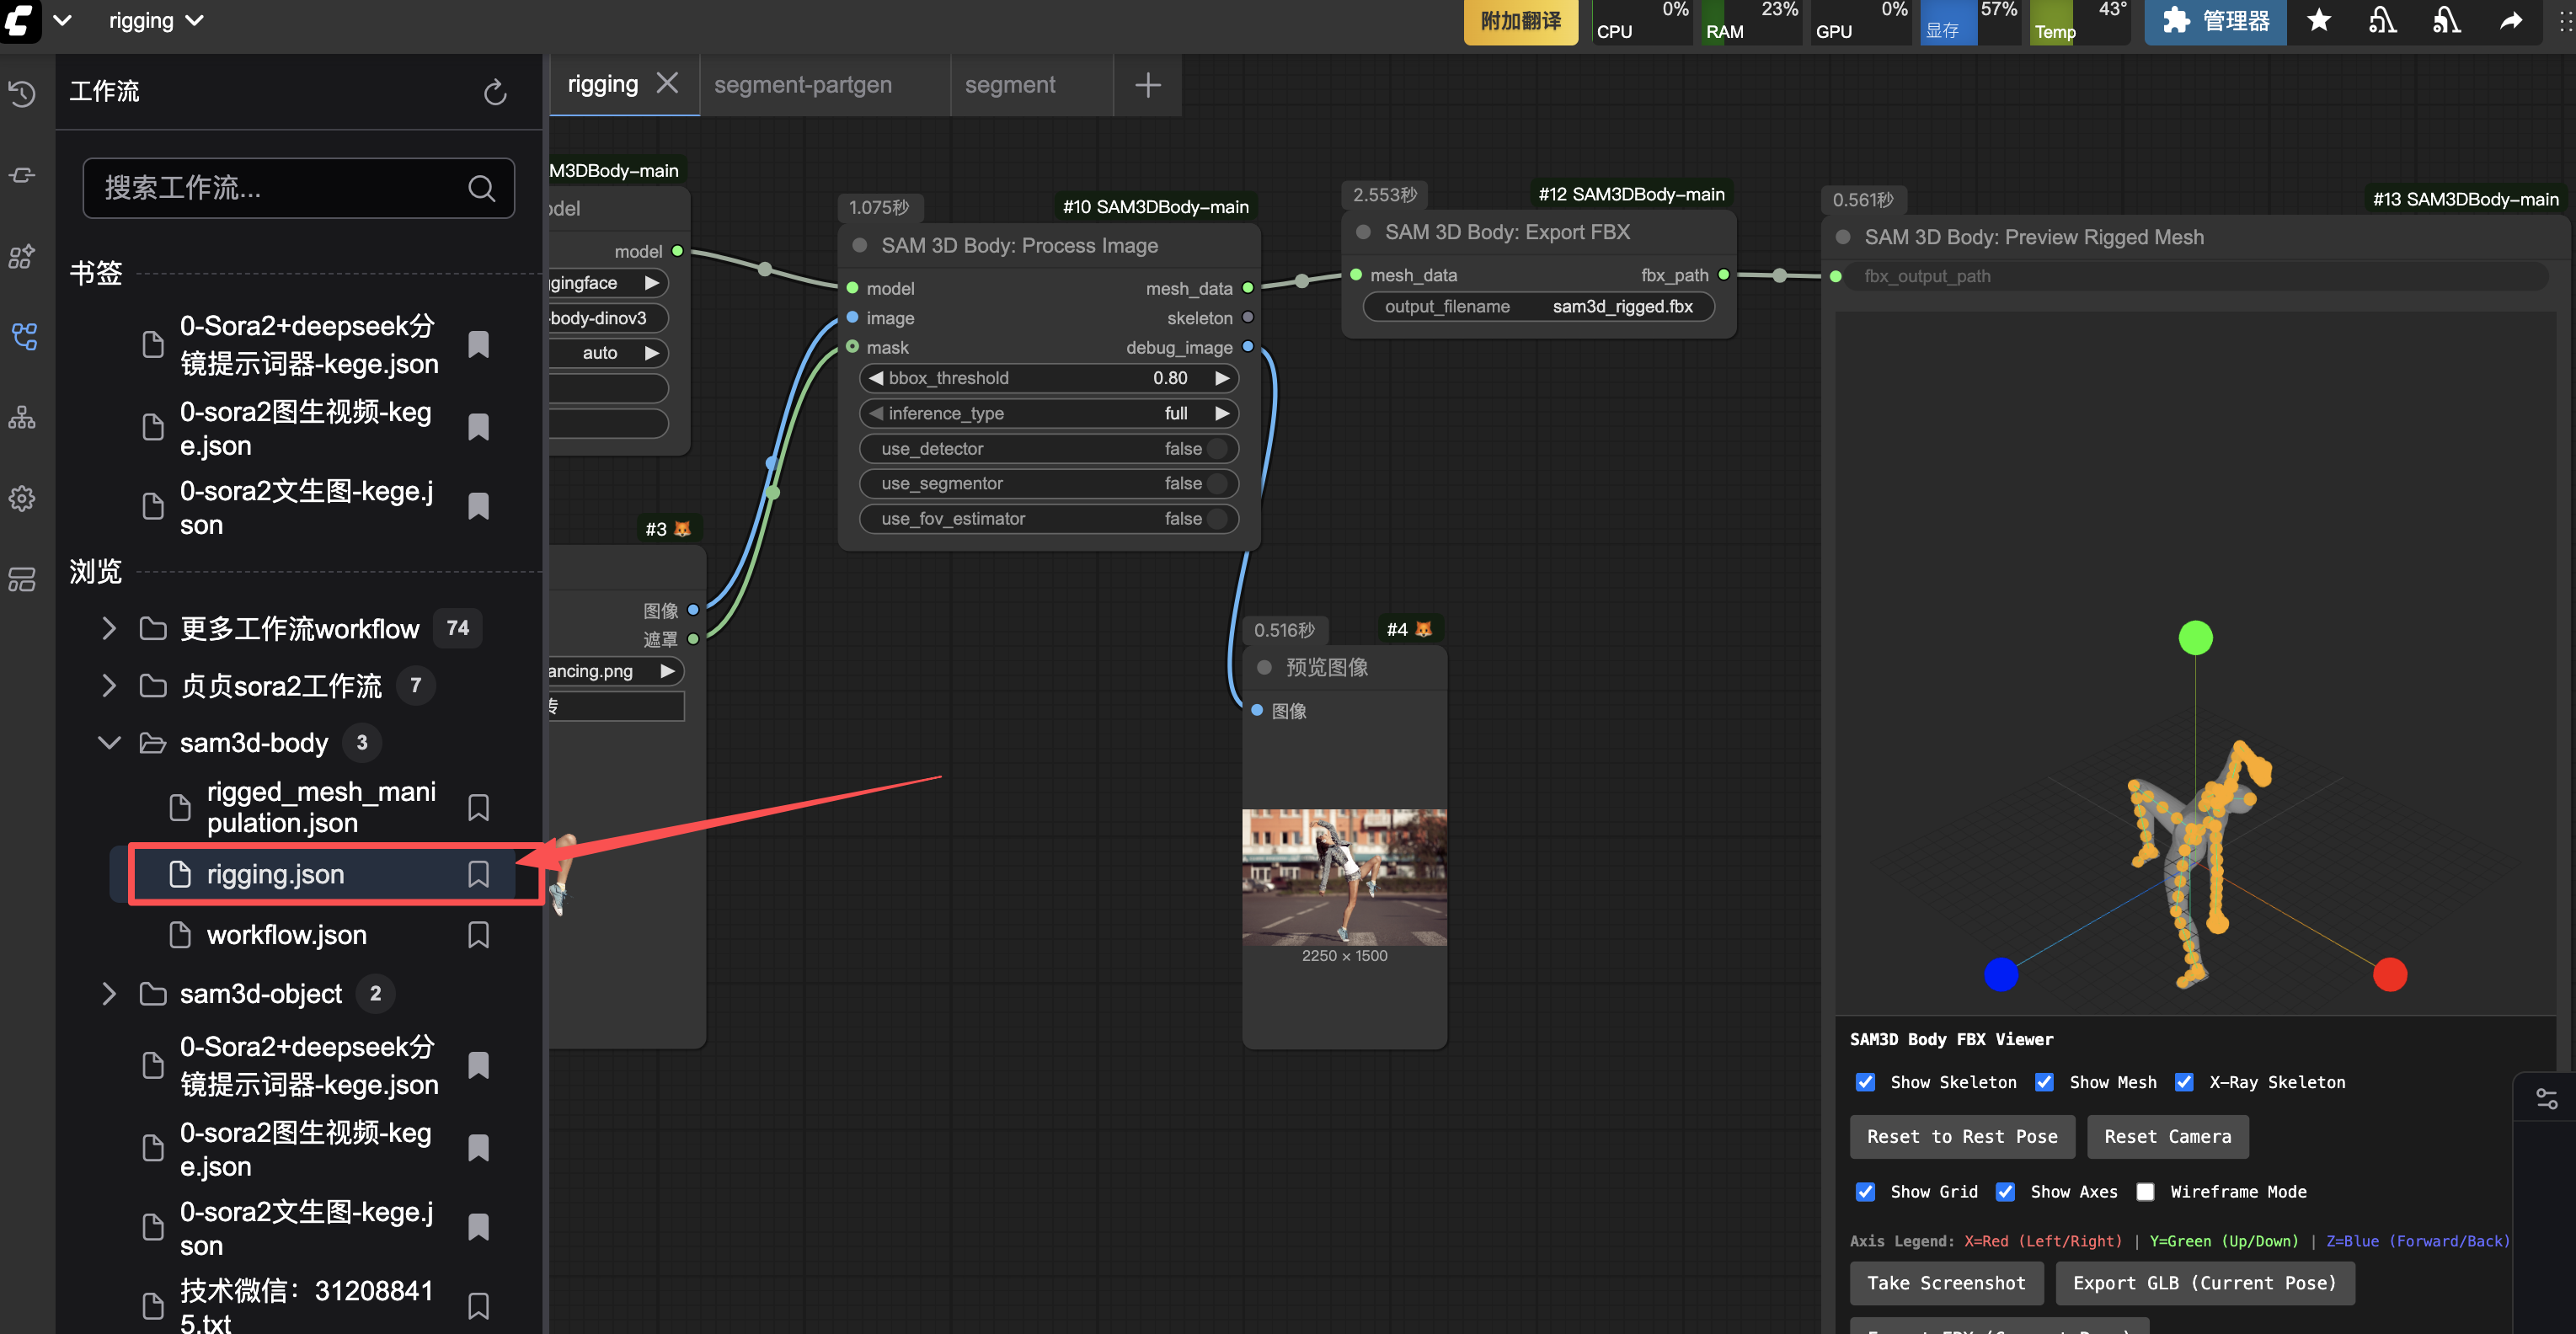The image size is (2576, 1334).
Task: Switch the use_detector toggle on
Action: tap(1216, 448)
